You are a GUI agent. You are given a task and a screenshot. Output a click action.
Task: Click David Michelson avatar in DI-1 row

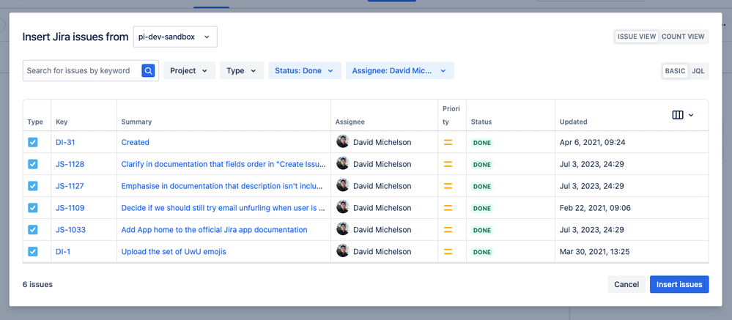click(343, 251)
